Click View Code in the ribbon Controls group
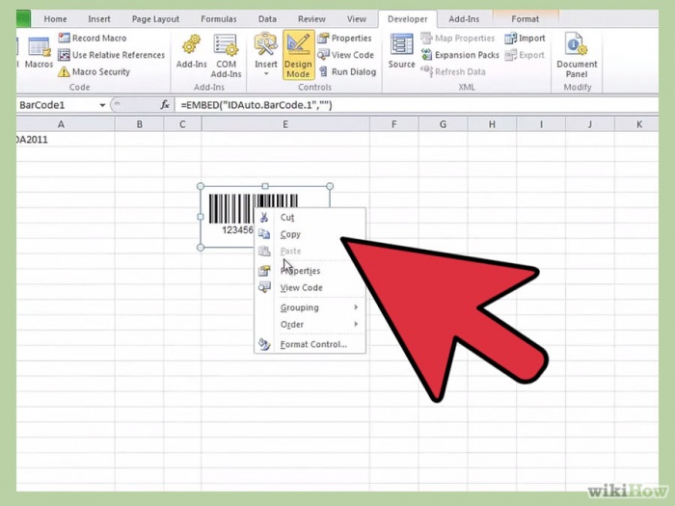This screenshot has width=675, height=506. coord(345,55)
